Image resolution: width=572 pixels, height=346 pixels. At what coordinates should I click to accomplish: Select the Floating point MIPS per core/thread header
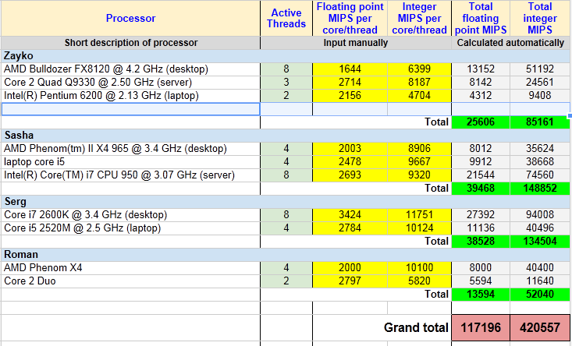(x=350, y=18)
